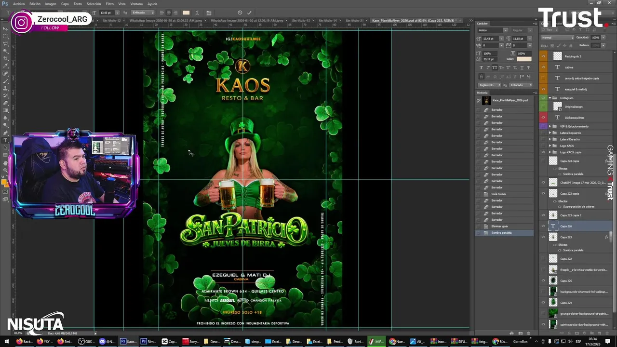617x347 pixels.
Task: Select the Zoom magnifier tool
Action: point(5,170)
